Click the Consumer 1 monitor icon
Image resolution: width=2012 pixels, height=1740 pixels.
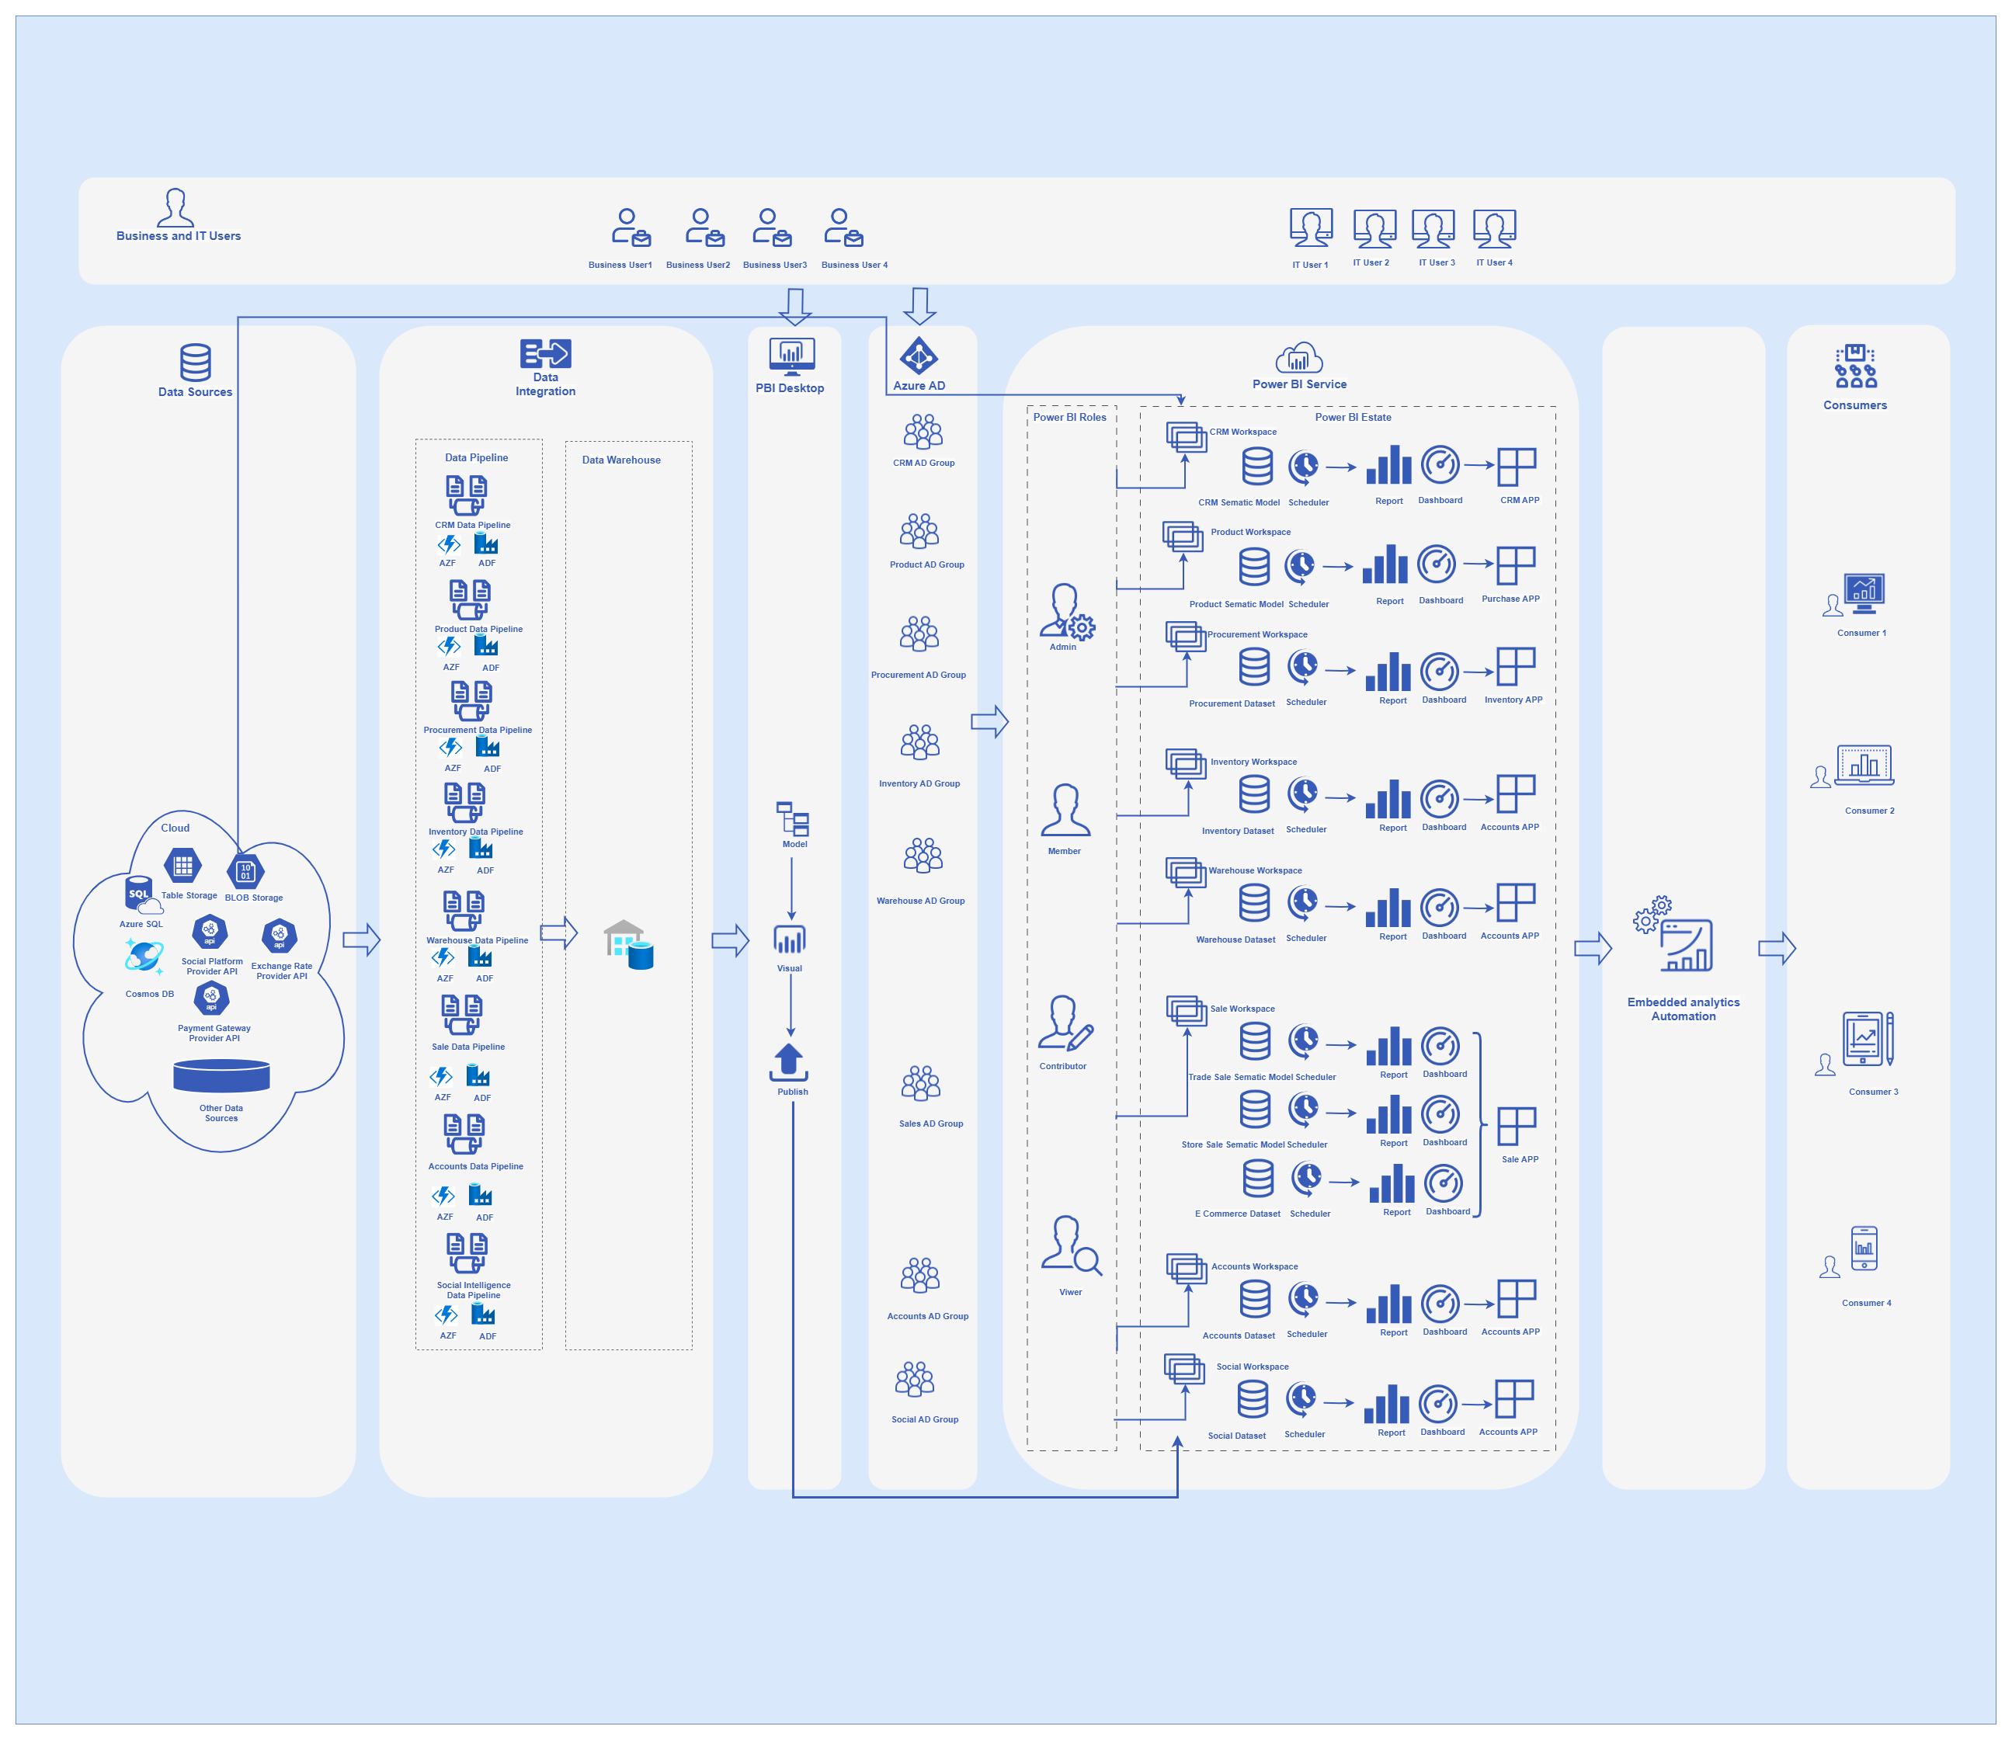coord(1864,593)
